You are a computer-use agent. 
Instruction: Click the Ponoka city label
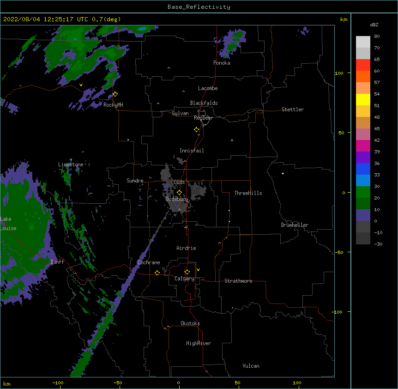click(x=222, y=63)
